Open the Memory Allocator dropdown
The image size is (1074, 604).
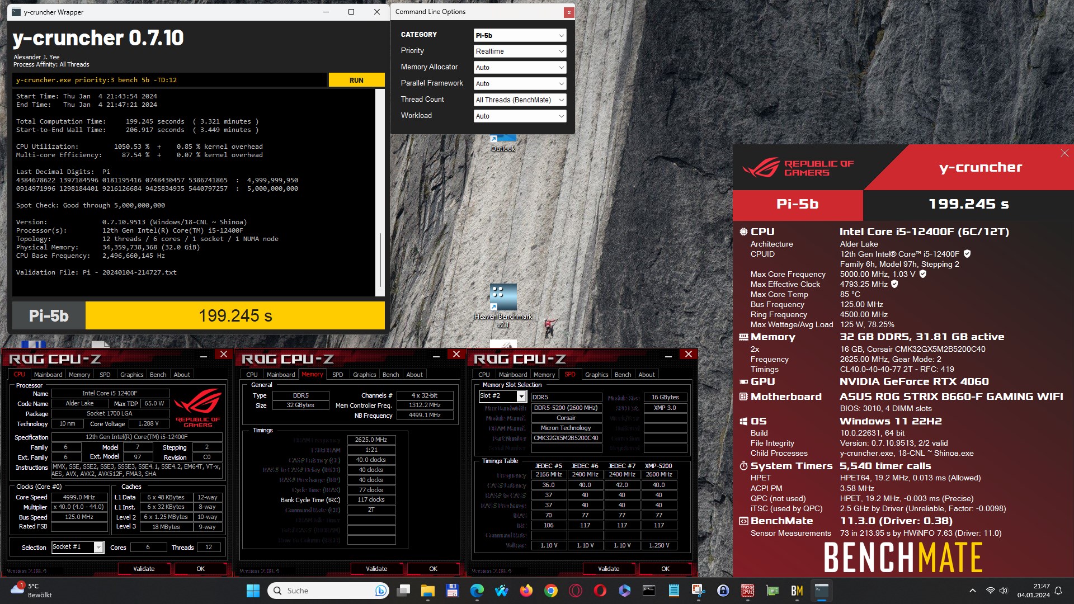coord(520,68)
